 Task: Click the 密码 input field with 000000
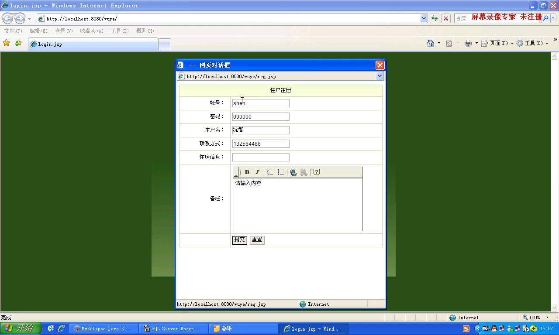coord(261,116)
